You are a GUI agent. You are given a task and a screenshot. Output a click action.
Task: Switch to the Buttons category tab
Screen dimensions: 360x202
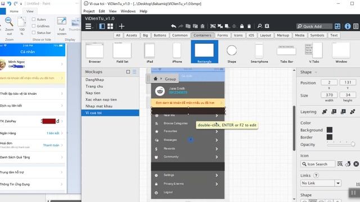[x=160, y=35]
